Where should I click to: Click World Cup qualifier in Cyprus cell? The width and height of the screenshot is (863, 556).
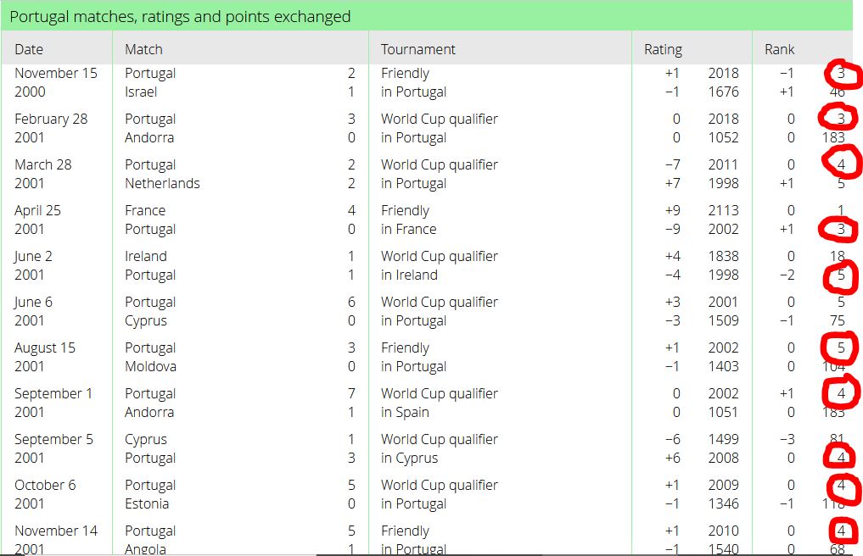pos(440,448)
